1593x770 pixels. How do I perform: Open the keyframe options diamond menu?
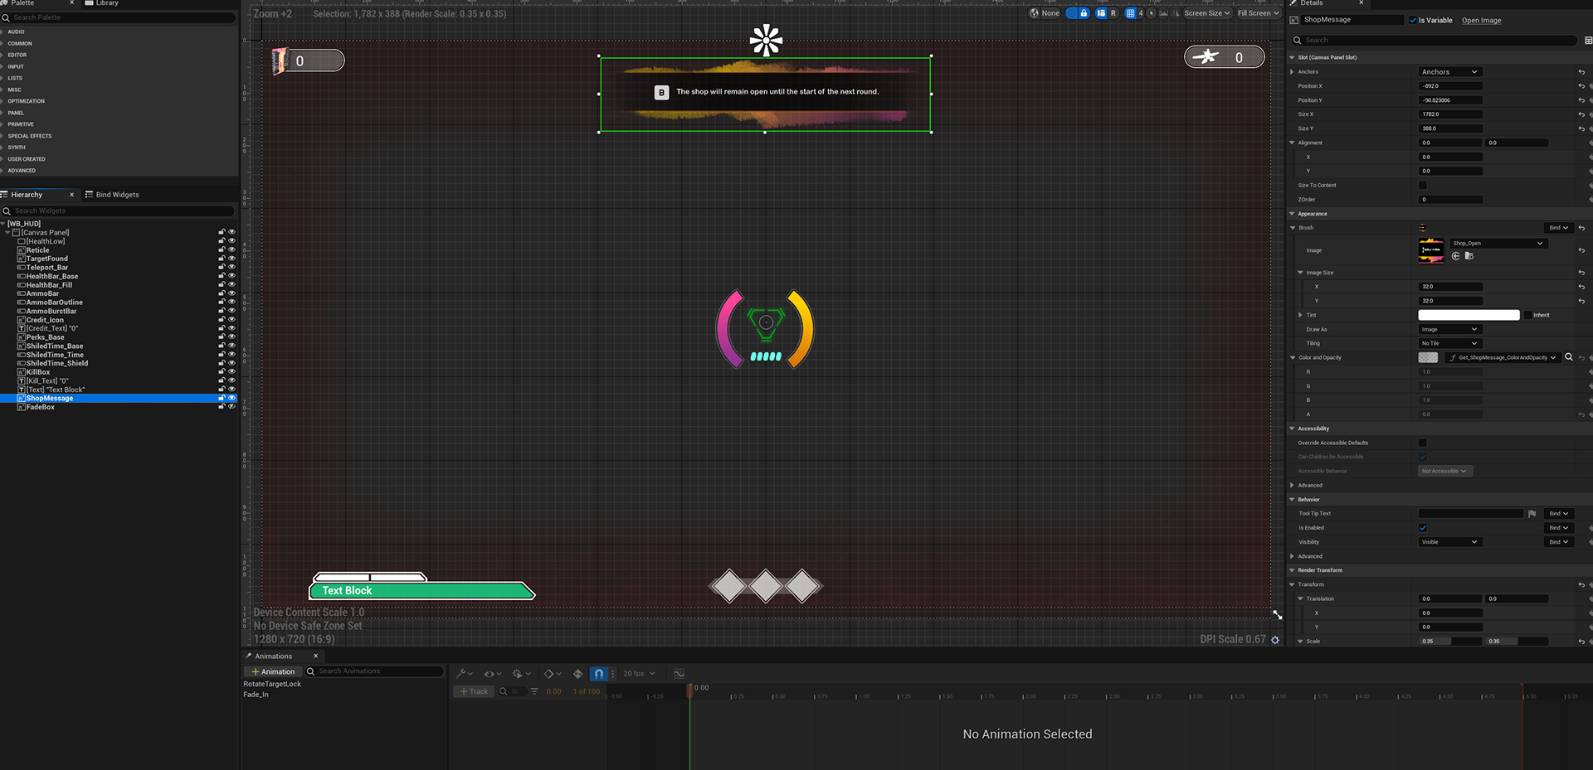(553, 674)
